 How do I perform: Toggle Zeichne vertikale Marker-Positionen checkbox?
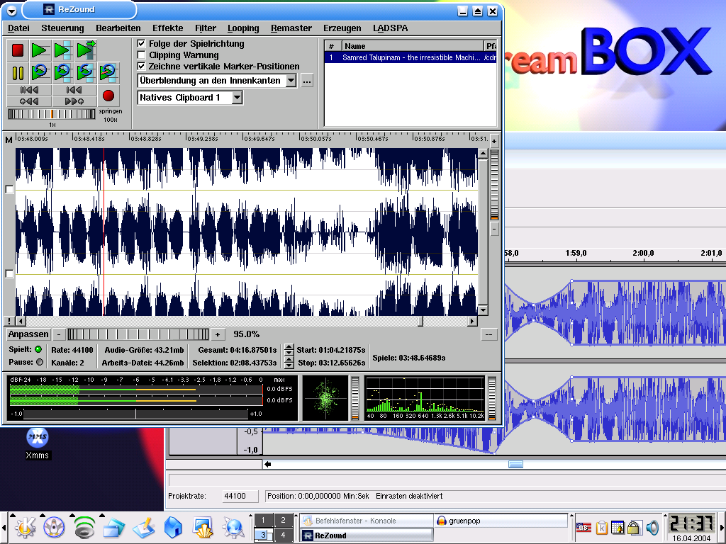[142, 67]
